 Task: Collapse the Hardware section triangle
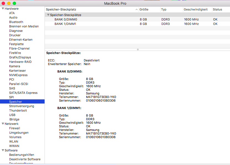[x=3, y=9]
